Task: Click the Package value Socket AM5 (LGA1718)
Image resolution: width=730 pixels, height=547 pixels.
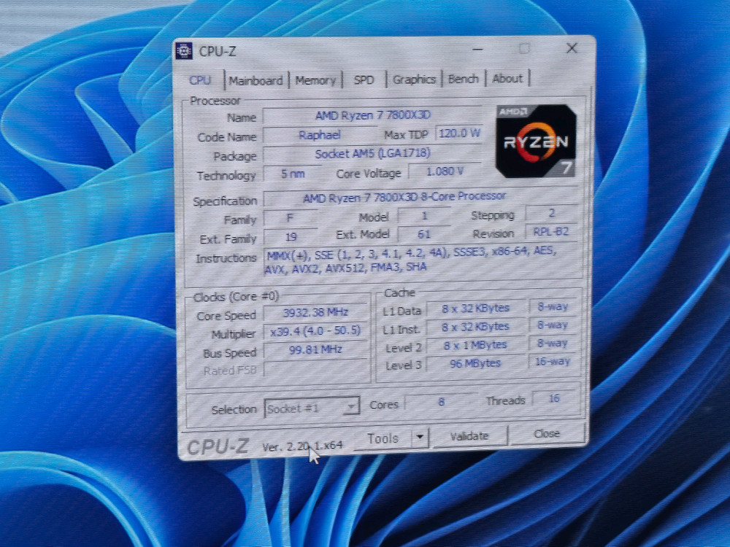Action: [372, 153]
